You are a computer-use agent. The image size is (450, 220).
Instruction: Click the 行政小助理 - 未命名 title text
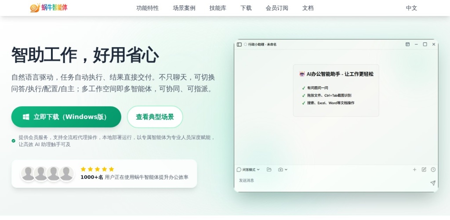pyautogui.click(x=262, y=44)
